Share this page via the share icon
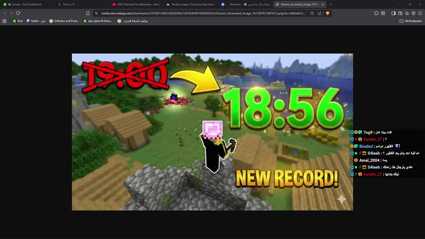The height and width of the screenshot is (239, 425). [319, 13]
